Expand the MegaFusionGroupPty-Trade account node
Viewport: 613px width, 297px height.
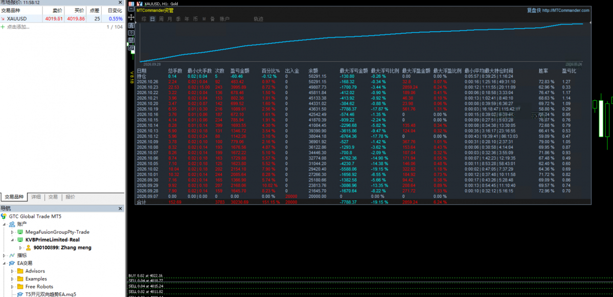(x=12, y=232)
